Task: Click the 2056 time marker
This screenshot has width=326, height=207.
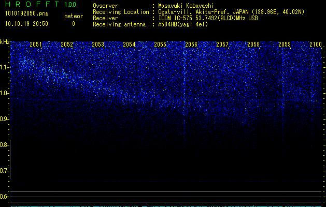Action: tap(191, 45)
